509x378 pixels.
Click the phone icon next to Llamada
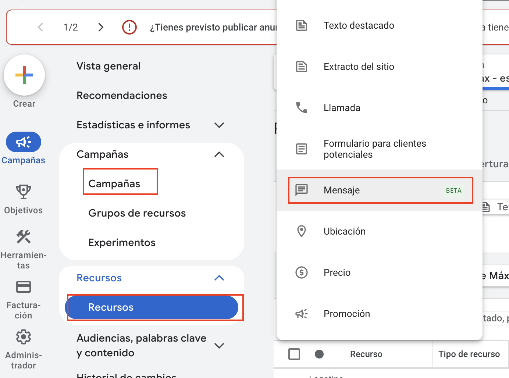(x=302, y=107)
